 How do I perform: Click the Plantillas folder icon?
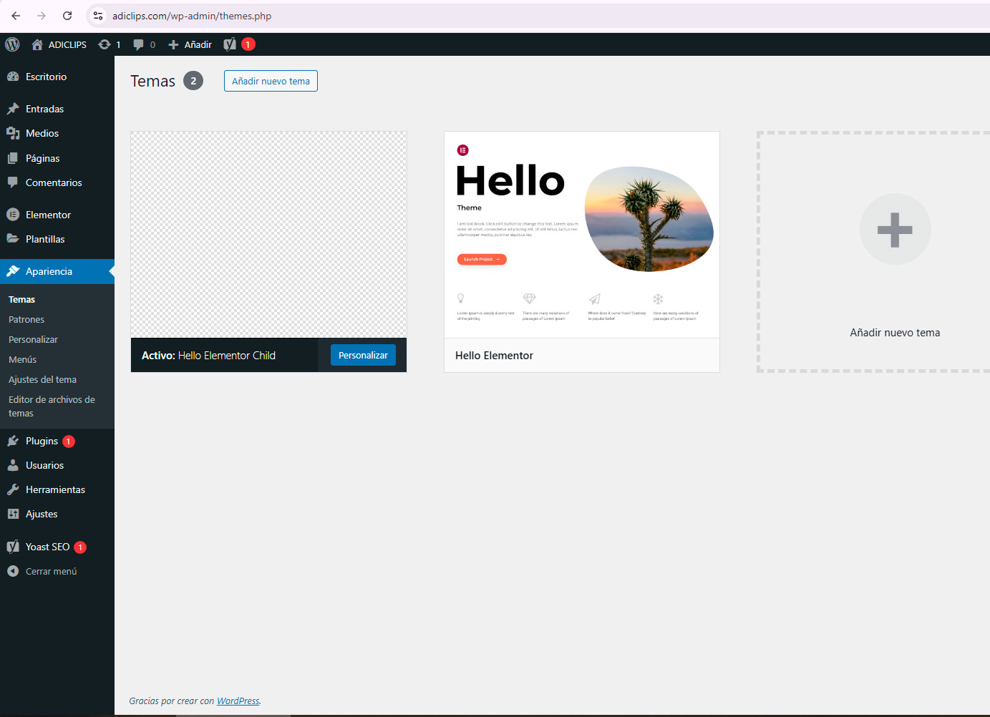[x=13, y=239]
